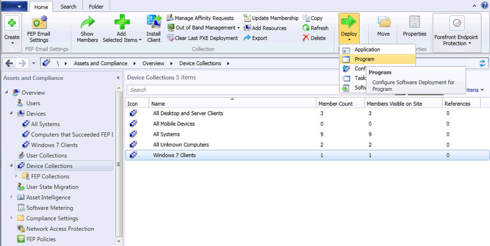The width and height of the screenshot is (490, 246).
Task: Click the Show Members icon
Action: point(87,29)
